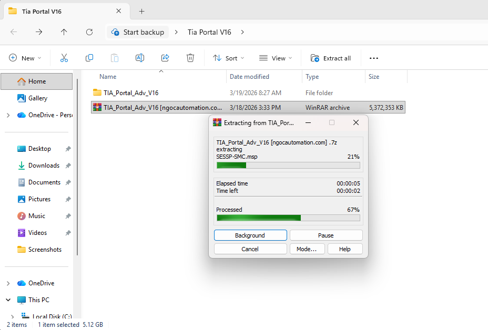Expand the OneDrive - Personal node
Image resolution: width=488 pixels, height=330 pixels.
click(x=8, y=115)
